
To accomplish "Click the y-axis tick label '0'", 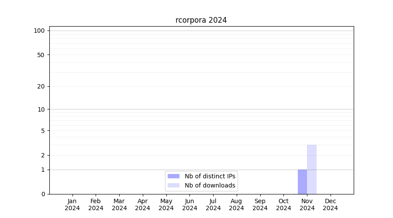I will coord(43,194).
